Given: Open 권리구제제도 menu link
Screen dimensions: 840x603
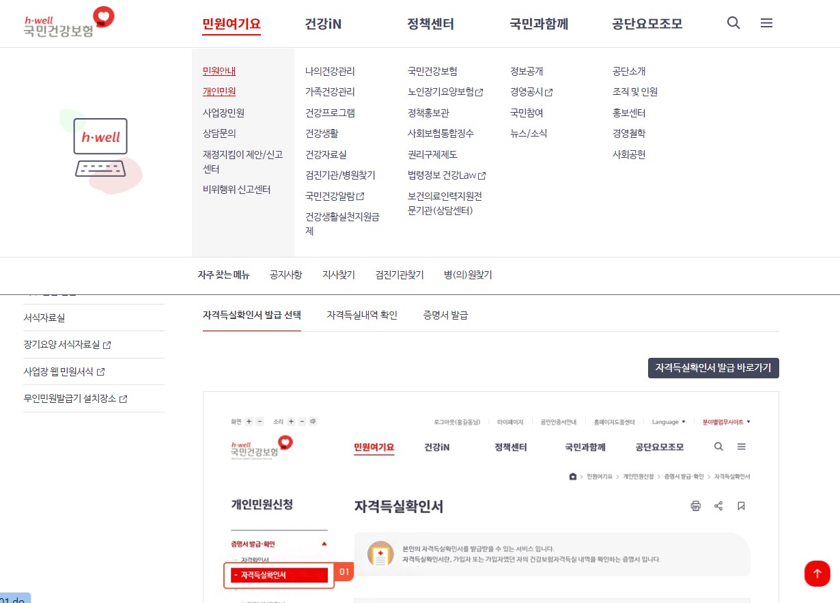Looking at the screenshot, I should (x=432, y=154).
